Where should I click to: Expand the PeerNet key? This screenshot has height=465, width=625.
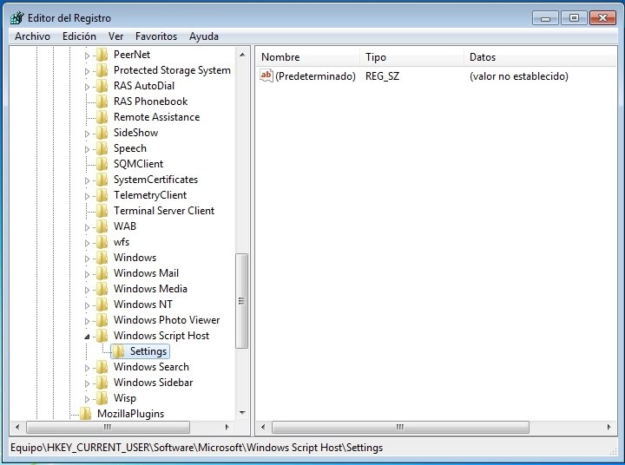point(87,56)
